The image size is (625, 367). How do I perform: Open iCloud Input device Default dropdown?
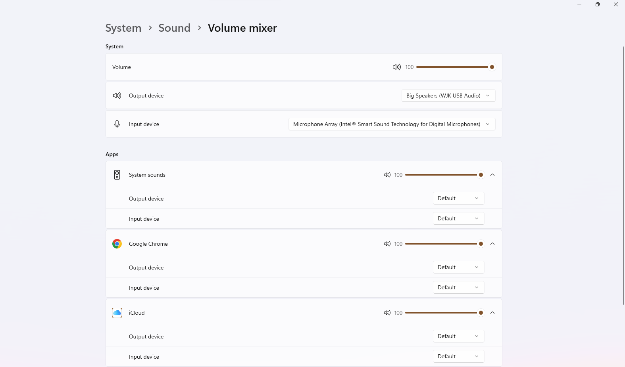pos(458,356)
